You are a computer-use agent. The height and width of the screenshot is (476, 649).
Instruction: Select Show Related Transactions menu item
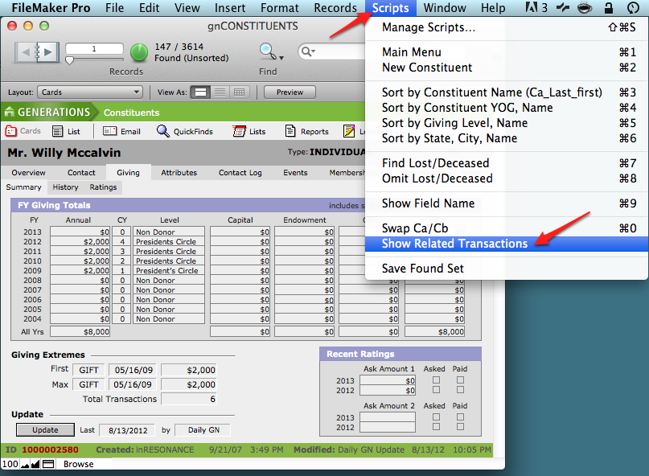pos(454,244)
